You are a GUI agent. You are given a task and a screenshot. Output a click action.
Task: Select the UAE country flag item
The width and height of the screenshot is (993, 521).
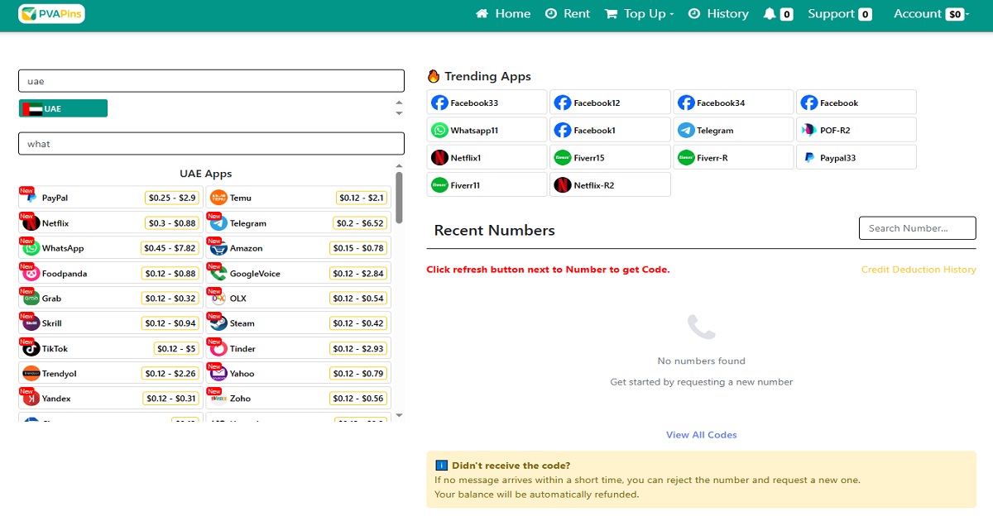coord(63,108)
